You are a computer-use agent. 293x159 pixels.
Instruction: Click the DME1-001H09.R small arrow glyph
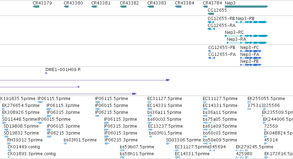coord(46,73)
